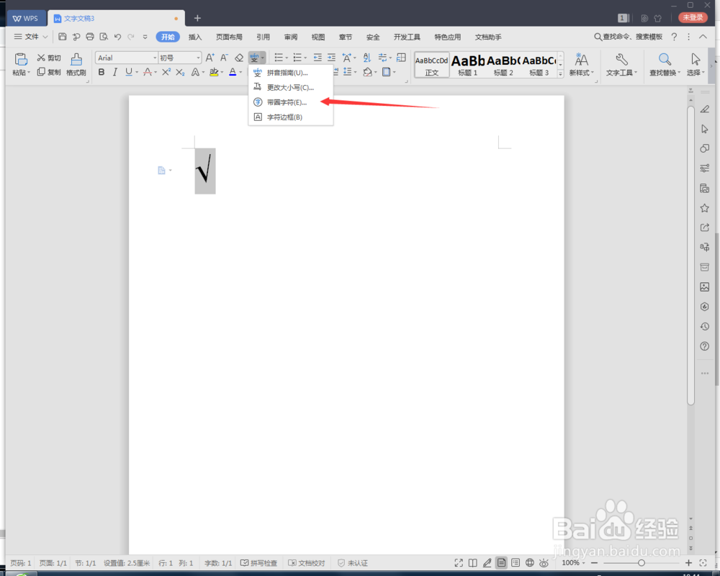Cut the selection with 剪切
This screenshot has width=720, height=576.
pyautogui.click(x=49, y=58)
